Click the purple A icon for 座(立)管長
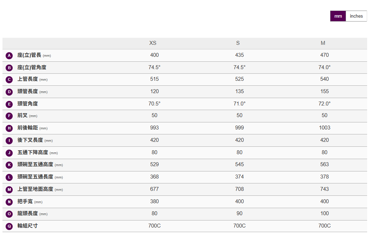This screenshot has width=371, height=236. pos(10,55)
